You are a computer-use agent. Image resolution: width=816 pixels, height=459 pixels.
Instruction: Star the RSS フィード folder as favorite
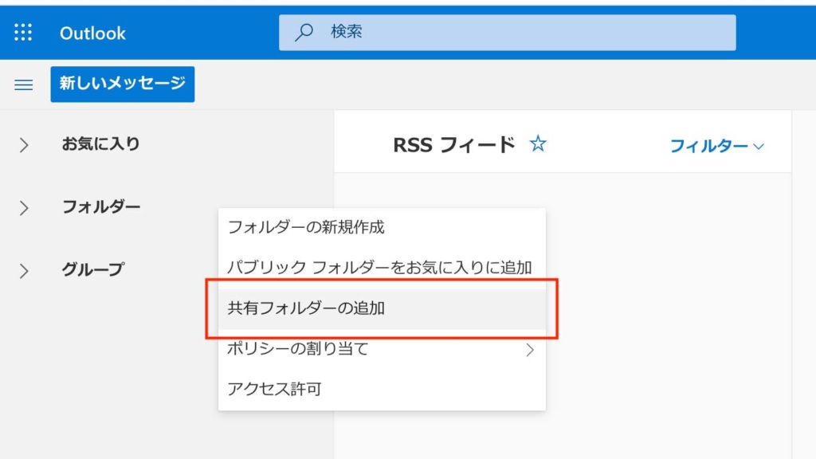538,143
